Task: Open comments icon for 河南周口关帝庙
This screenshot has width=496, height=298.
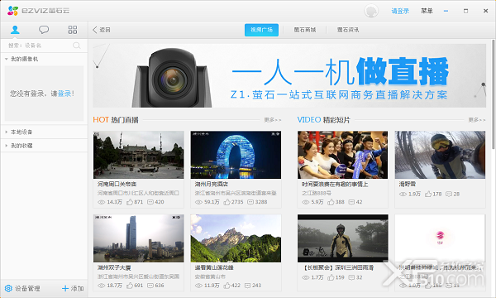Action: click(x=150, y=202)
